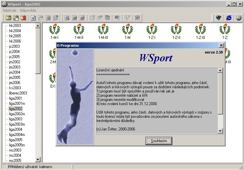Click the dimmed stacked documents toolbar icon
Screen dimensions: 244x170
pos(56,18)
